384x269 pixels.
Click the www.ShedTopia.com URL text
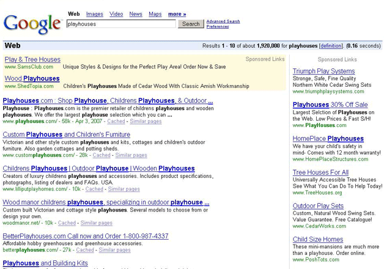pyautogui.click(x=29, y=86)
